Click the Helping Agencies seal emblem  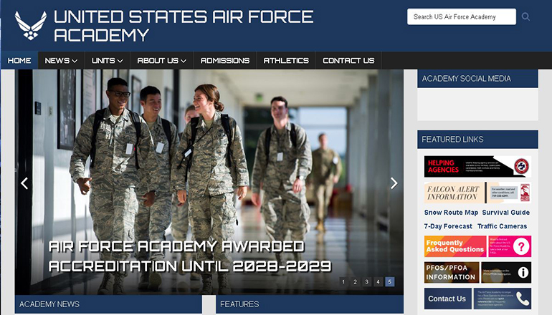[x=521, y=166]
